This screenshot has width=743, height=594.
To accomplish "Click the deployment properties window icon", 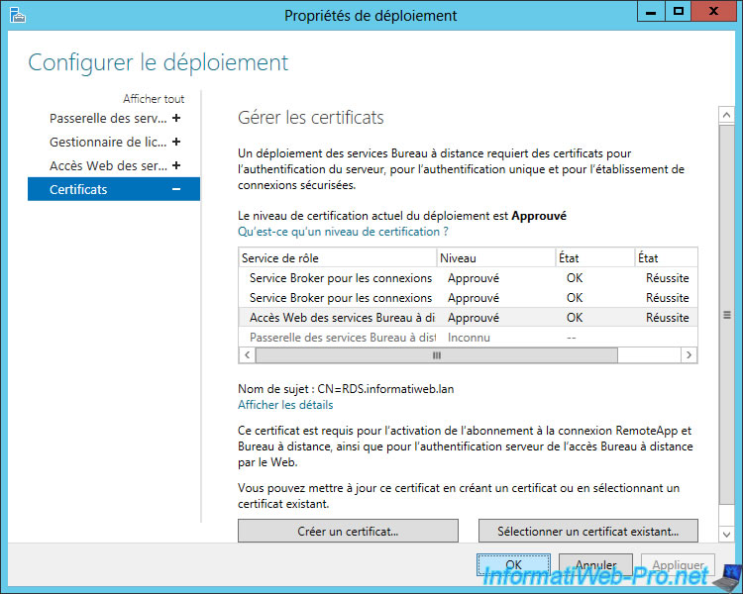I will coord(17,15).
